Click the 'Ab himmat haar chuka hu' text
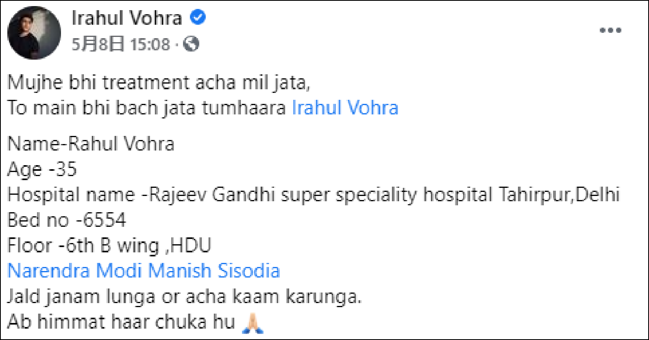The image size is (649, 340). 121,322
